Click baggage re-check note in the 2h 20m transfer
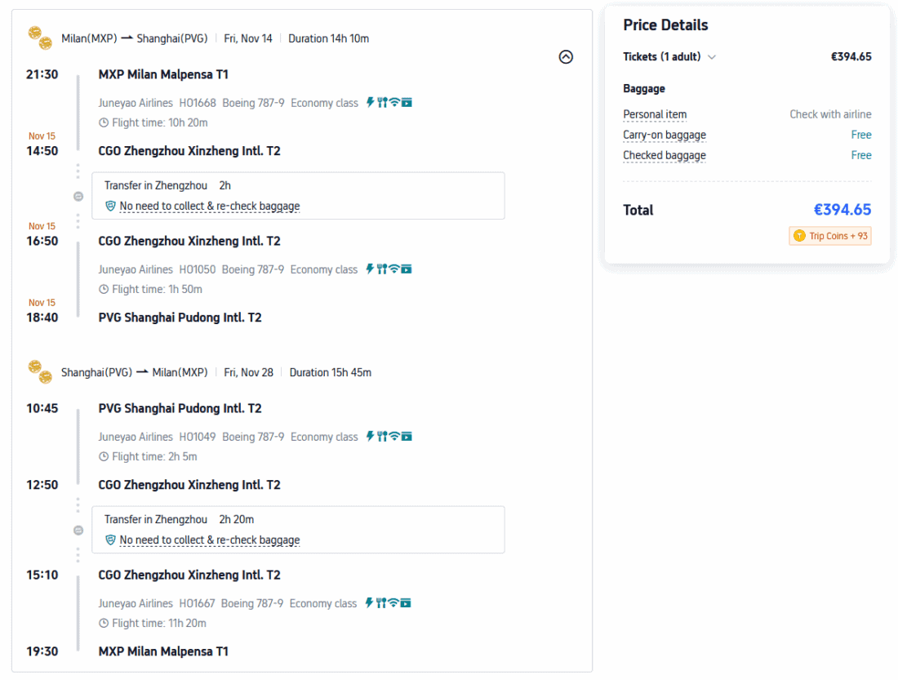The width and height of the screenshot is (898, 680). tap(210, 540)
